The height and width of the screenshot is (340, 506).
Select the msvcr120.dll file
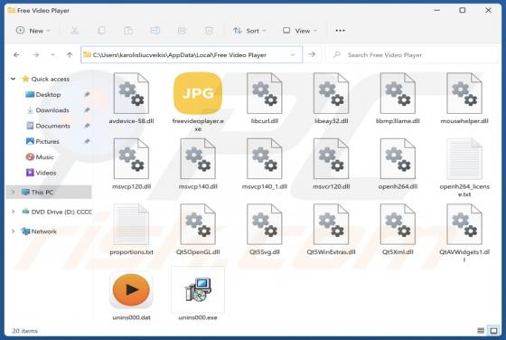(331, 164)
